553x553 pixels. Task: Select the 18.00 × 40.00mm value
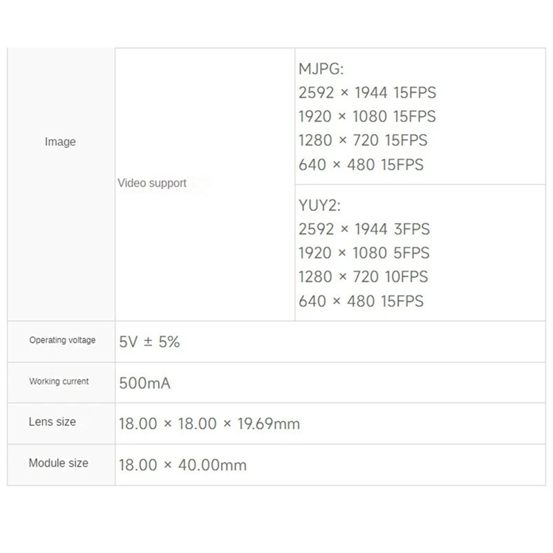click(x=182, y=465)
